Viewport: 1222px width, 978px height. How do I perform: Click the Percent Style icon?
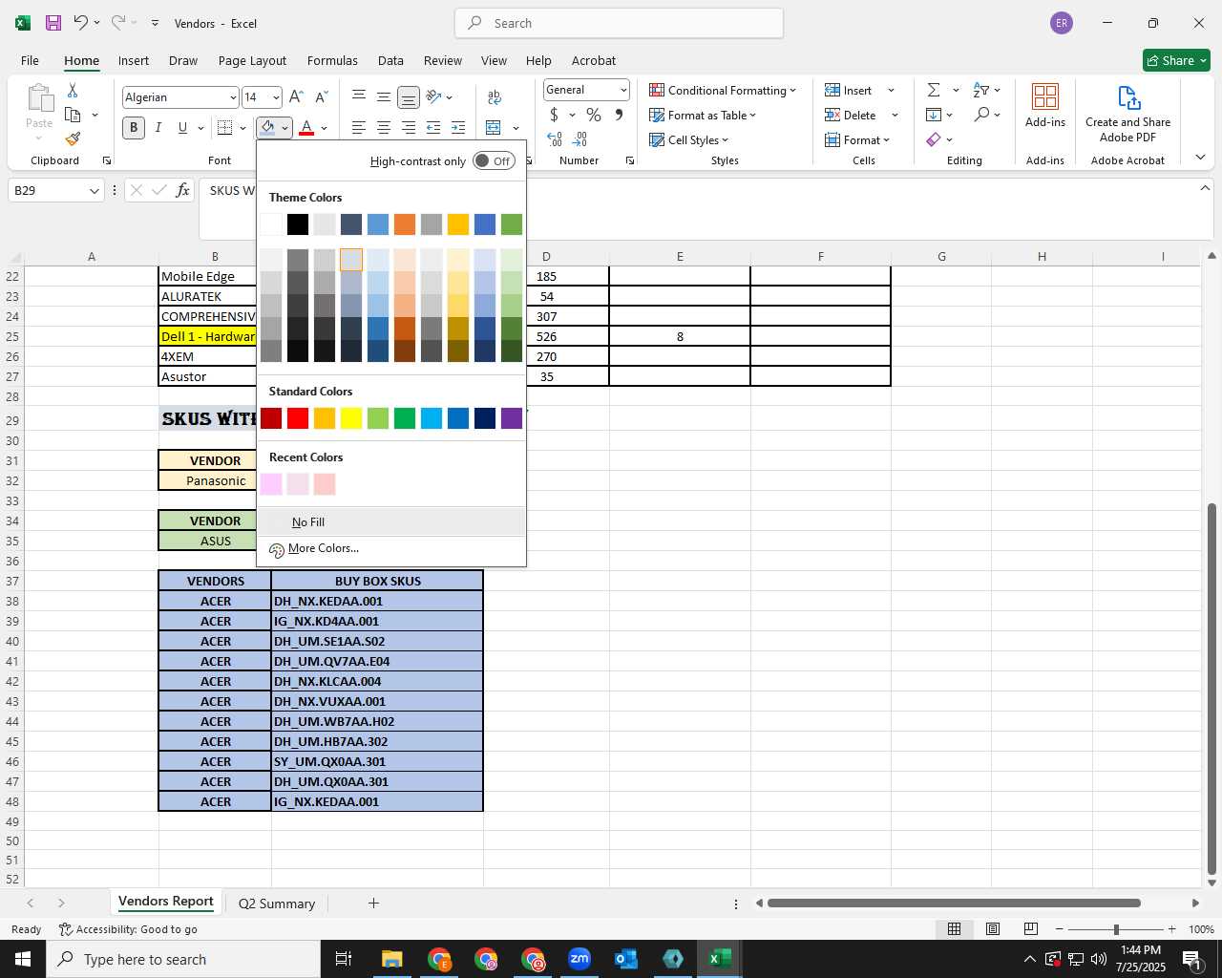[594, 115]
